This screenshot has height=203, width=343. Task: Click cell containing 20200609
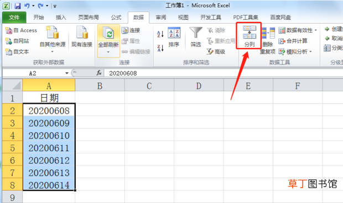[x=49, y=122]
